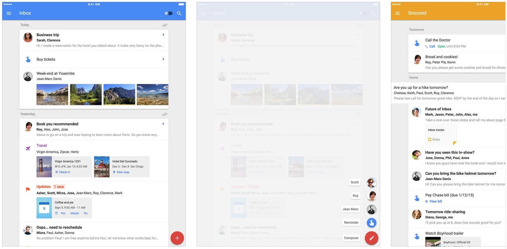Tap the sweep icon beside Today
This screenshot has height=249, width=507.
click(164, 25)
